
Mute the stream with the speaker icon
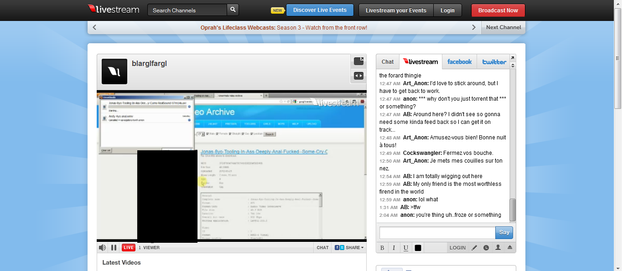(x=103, y=248)
